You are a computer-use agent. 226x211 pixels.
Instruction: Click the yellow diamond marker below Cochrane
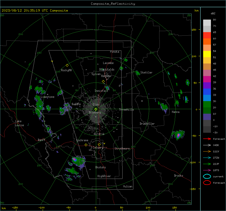86,145
